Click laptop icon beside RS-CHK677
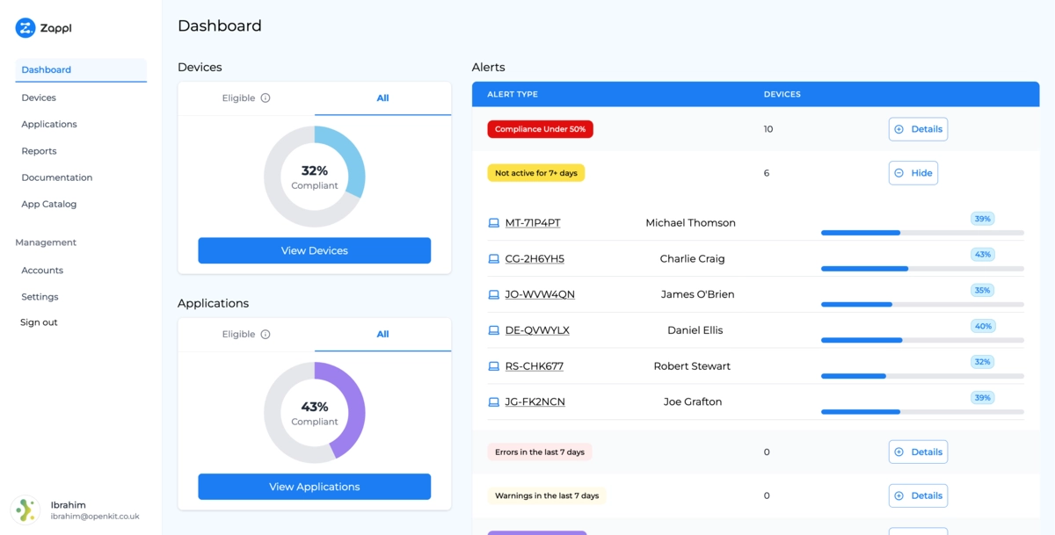Screen dimensions: 1055x535 [x=493, y=366]
